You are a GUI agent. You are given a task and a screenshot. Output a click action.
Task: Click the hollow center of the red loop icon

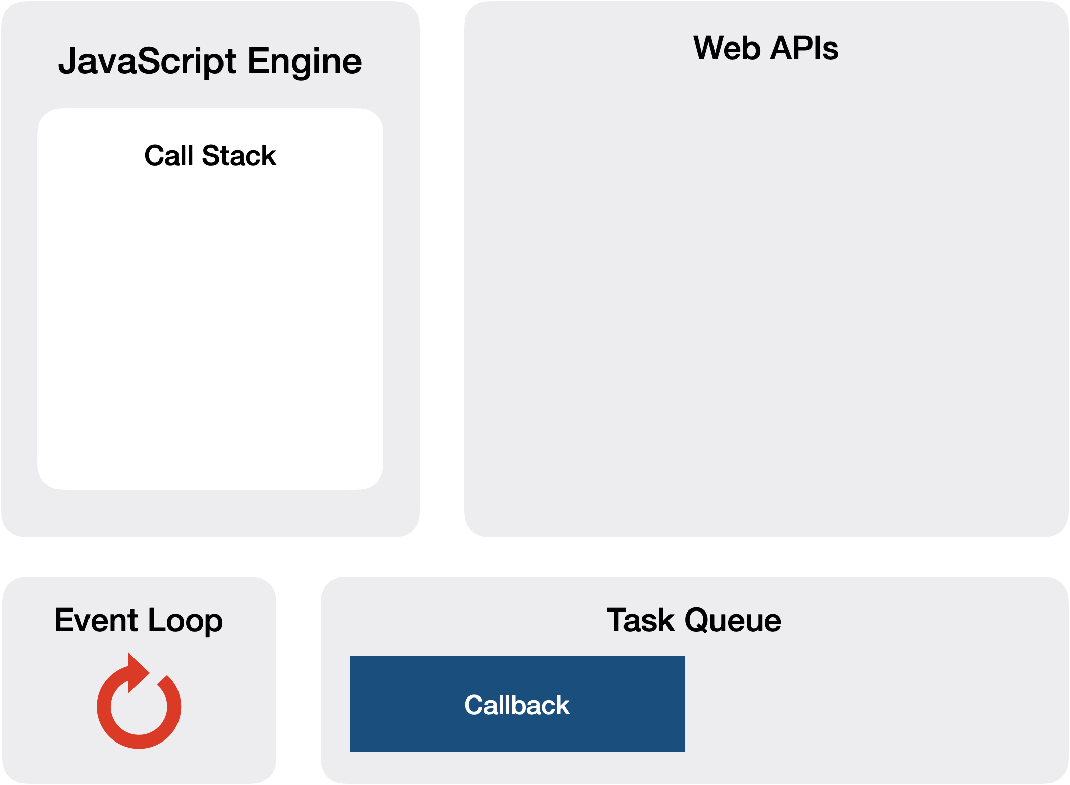coord(139,707)
